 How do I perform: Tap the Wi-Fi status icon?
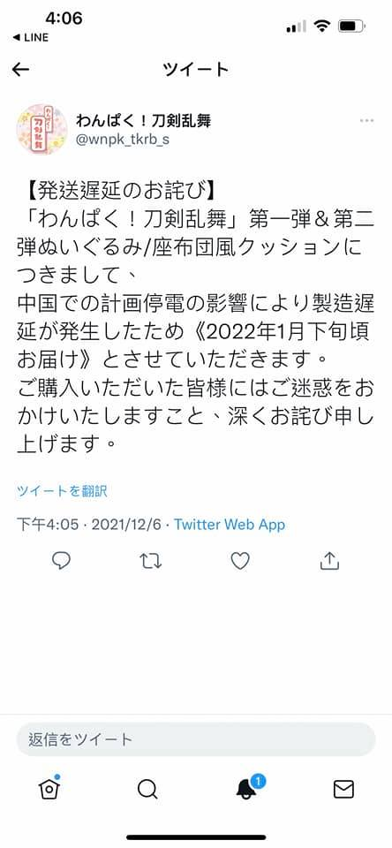(322, 26)
